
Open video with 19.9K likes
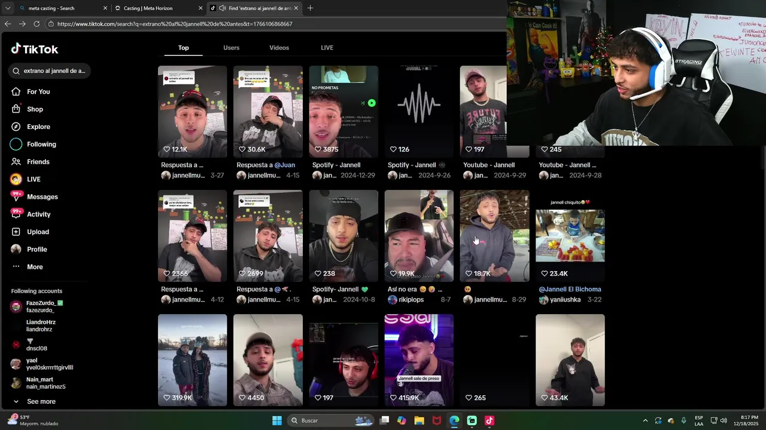[419, 235]
